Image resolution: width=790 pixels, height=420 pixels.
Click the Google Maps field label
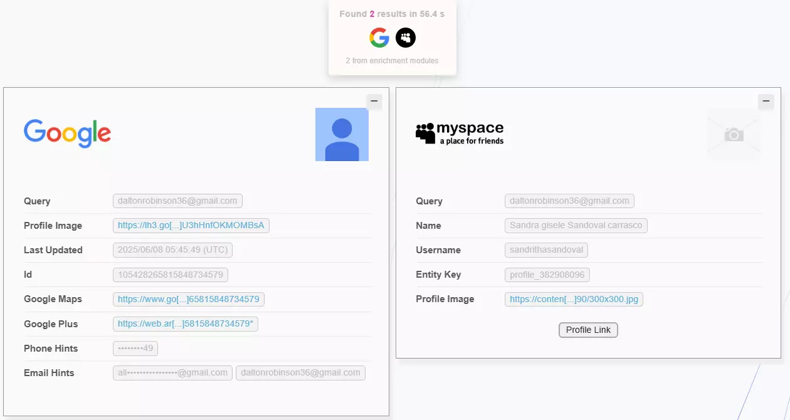tap(53, 299)
